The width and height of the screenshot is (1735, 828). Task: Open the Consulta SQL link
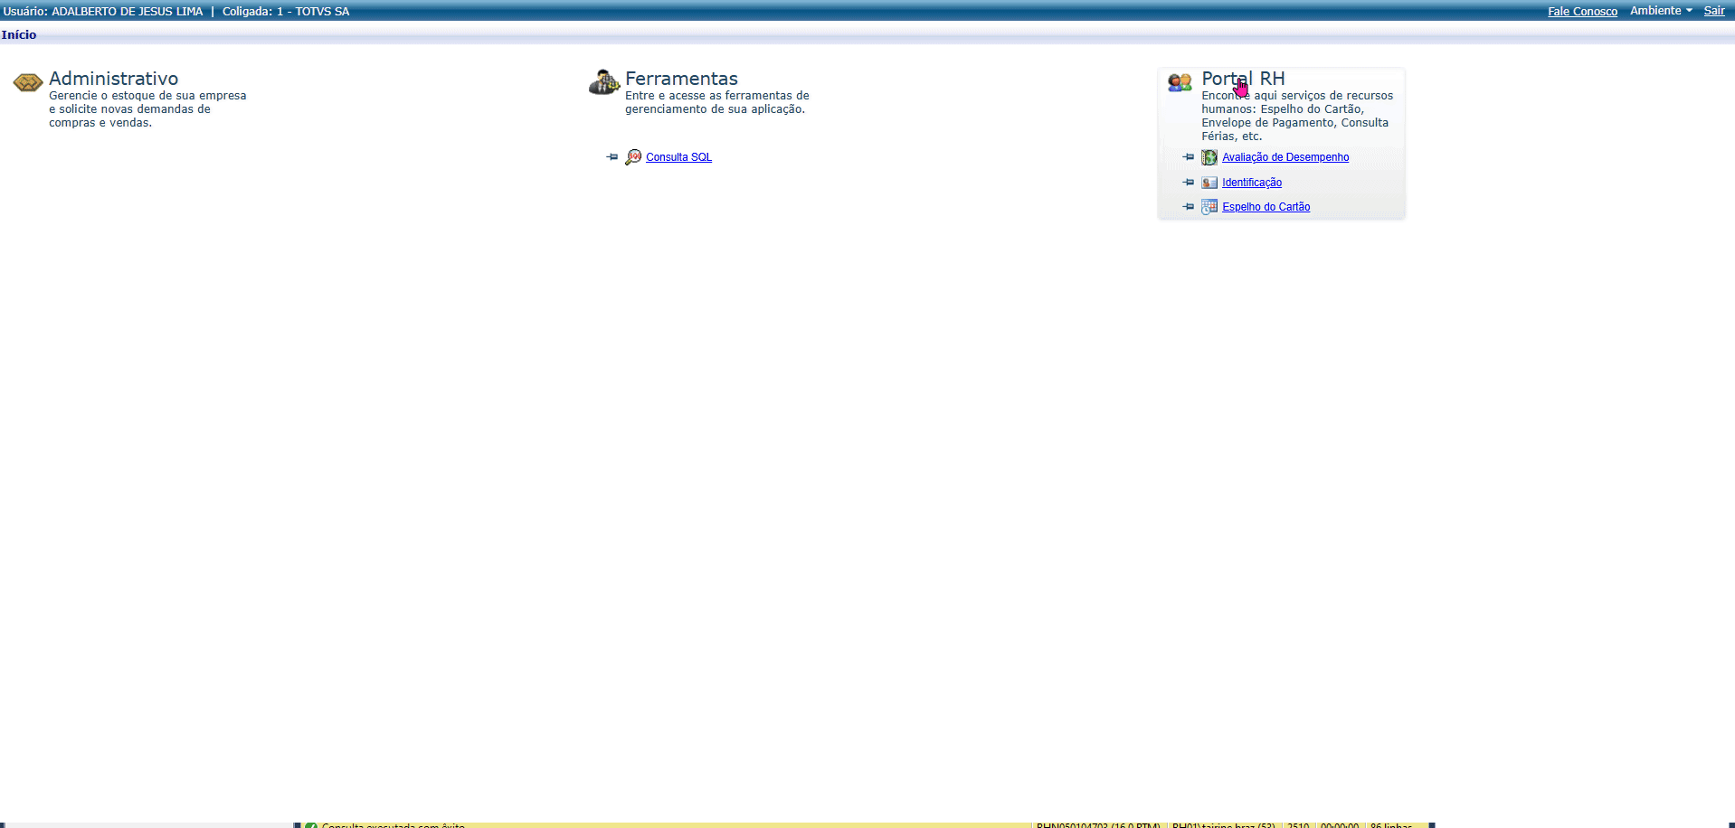pos(678,157)
